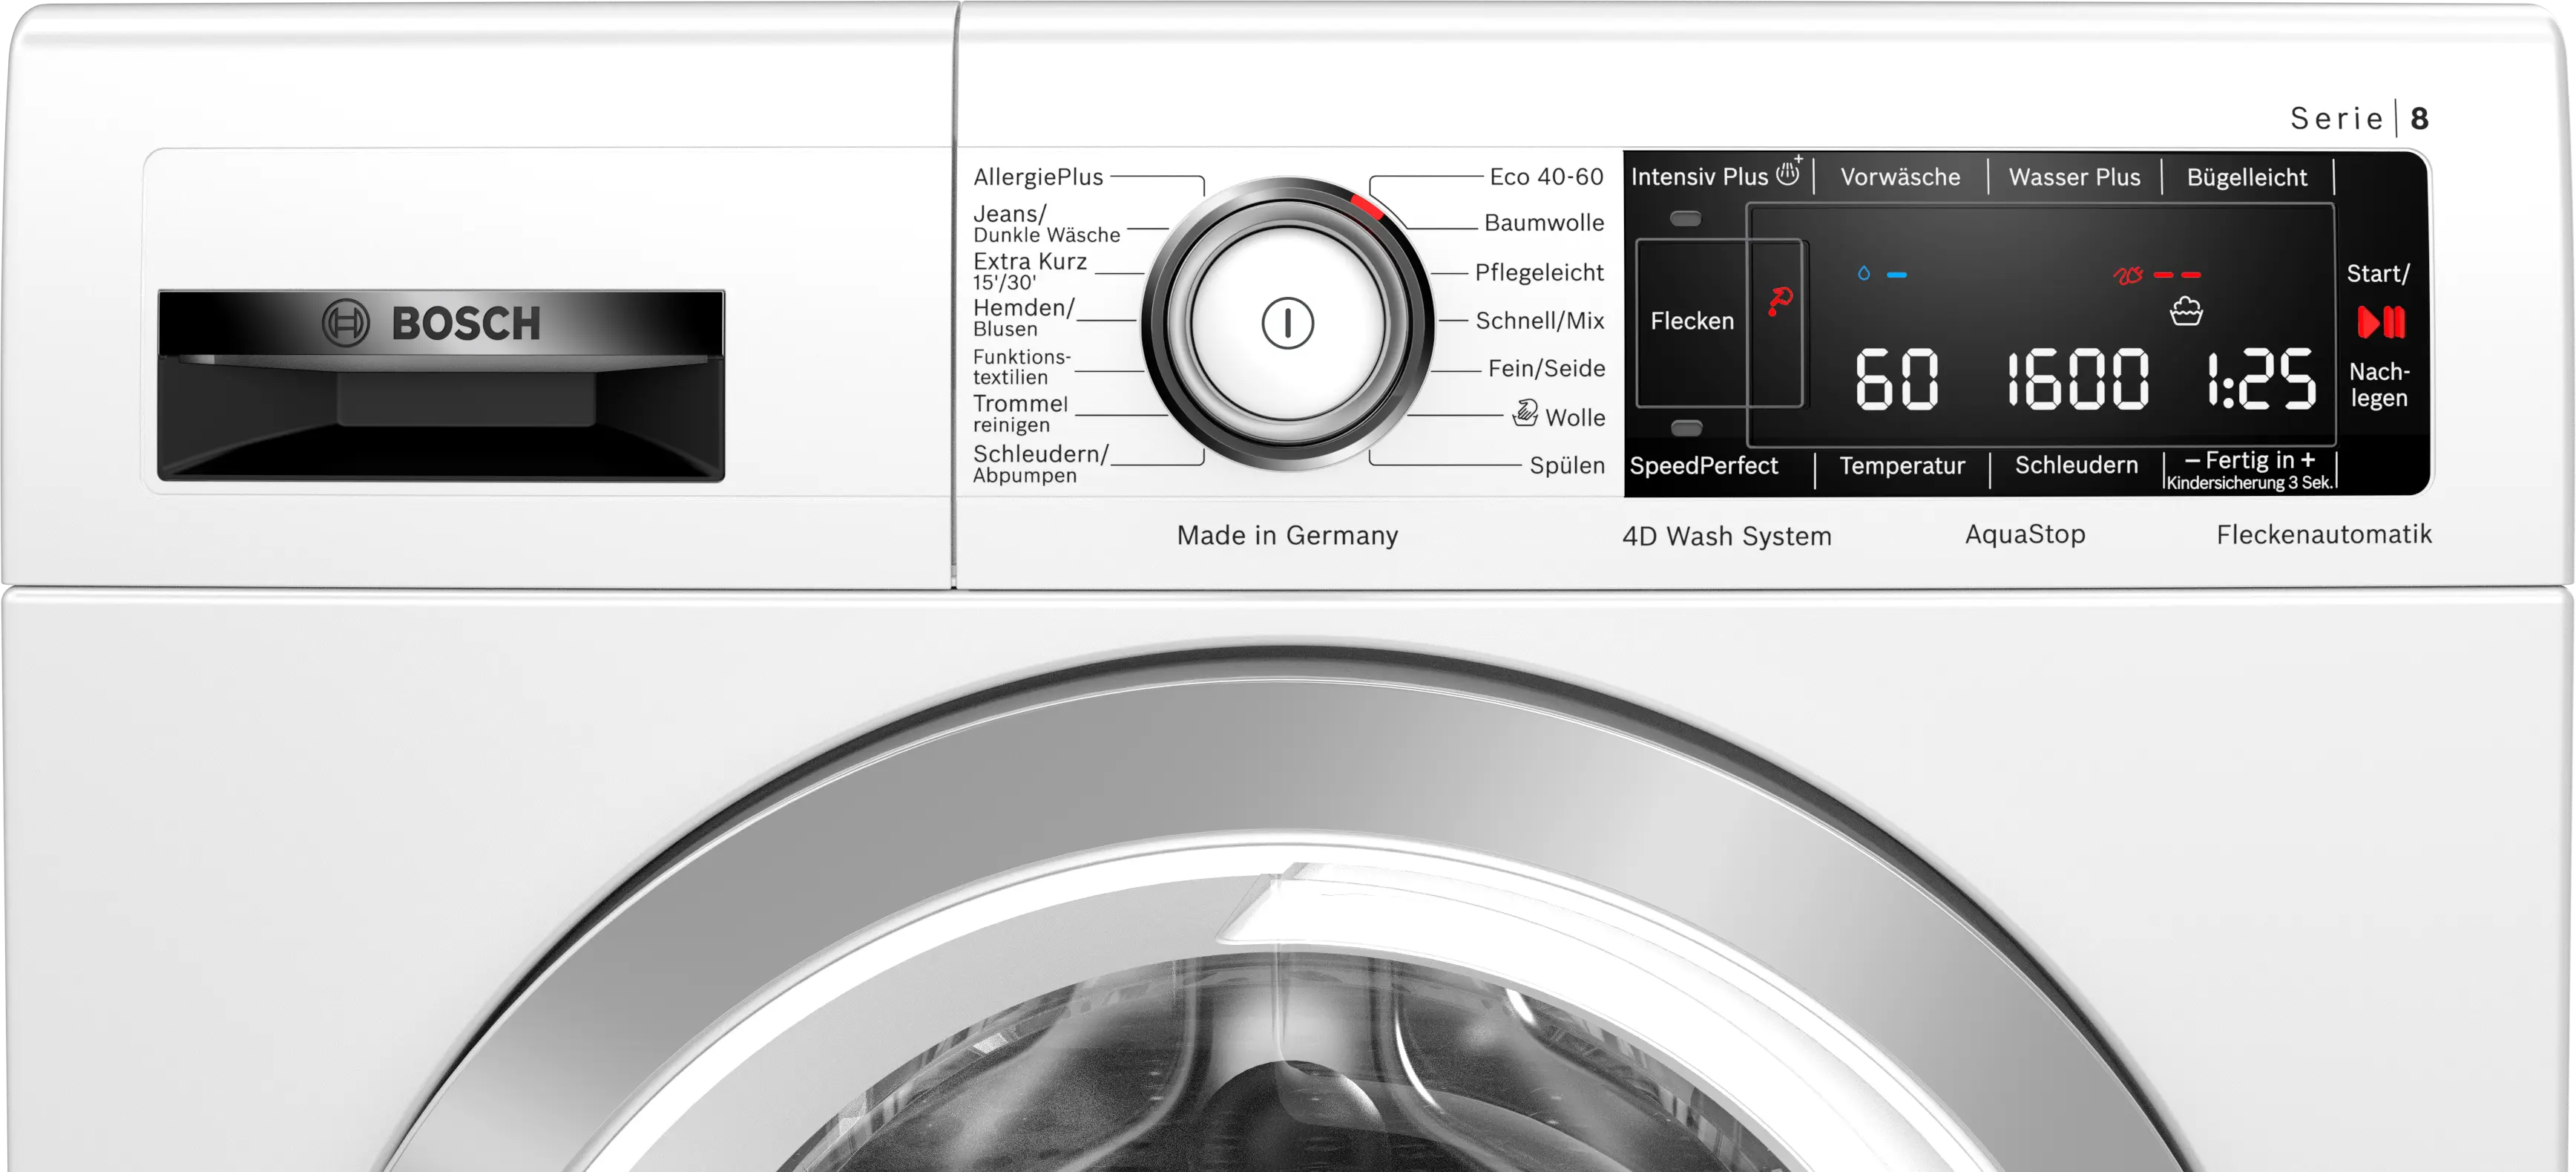Tap the Intensiv Plus washing icon
This screenshot has height=1172, width=2576.
[1789, 173]
